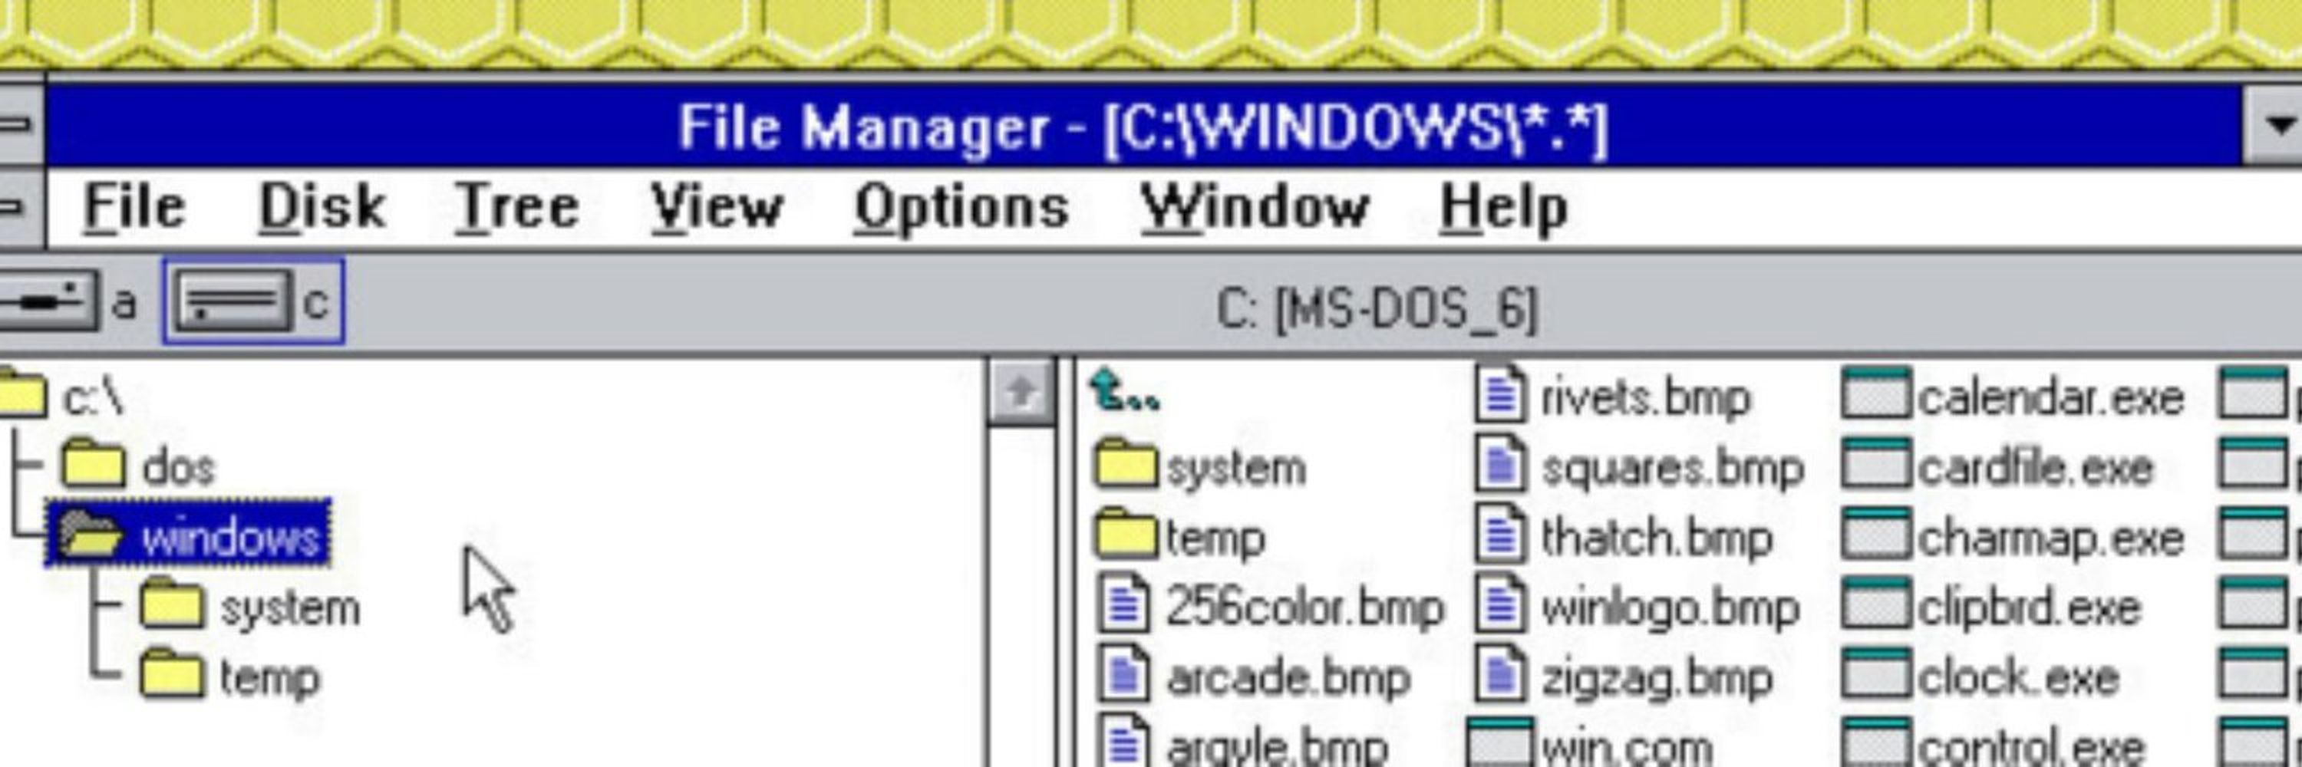Image resolution: width=2302 pixels, height=767 pixels.
Task: Open the Window menu
Action: [x=1255, y=207]
